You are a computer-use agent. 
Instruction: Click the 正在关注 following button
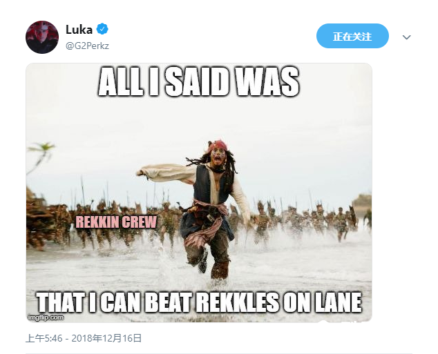tap(352, 36)
